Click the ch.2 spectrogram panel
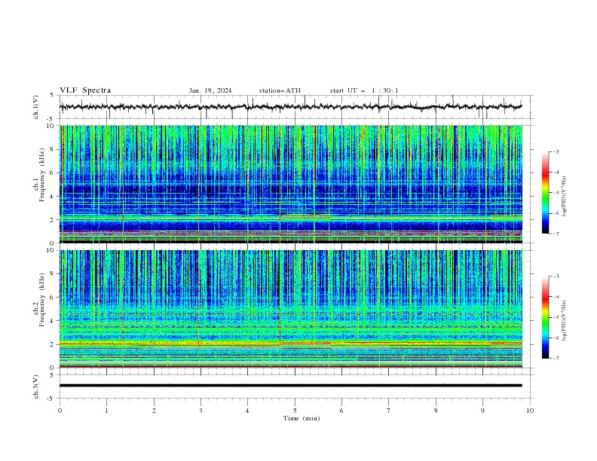This screenshot has height=461, width=597. pos(290,309)
